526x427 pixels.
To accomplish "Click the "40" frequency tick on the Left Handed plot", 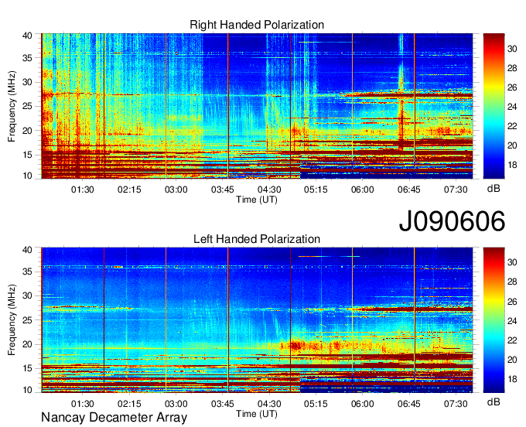I will pyautogui.click(x=27, y=250).
